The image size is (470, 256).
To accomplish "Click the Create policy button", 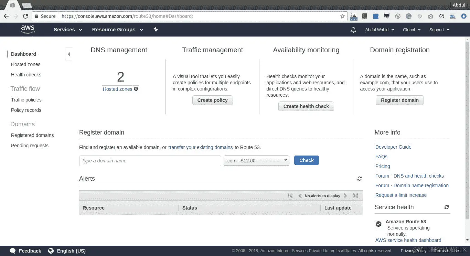I will click(213, 100).
